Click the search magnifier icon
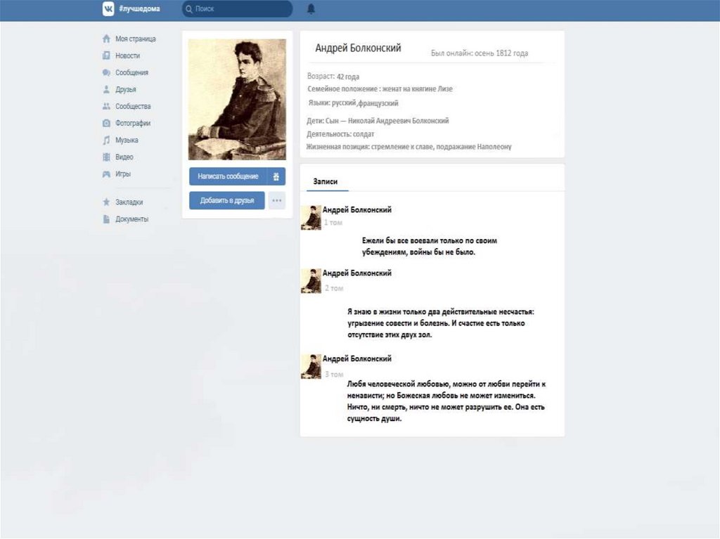The width and height of the screenshot is (720, 539). (x=189, y=8)
